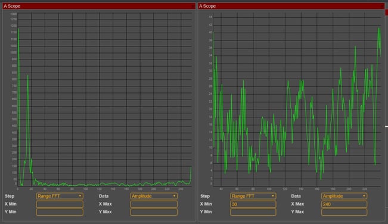Open the Data Amplitude dropdown in the left scope

tap(154, 196)
